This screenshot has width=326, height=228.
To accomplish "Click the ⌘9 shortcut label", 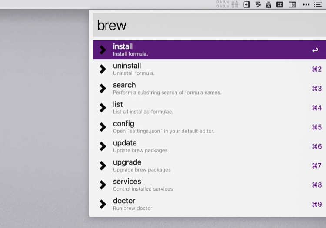I will coord(317,204).
